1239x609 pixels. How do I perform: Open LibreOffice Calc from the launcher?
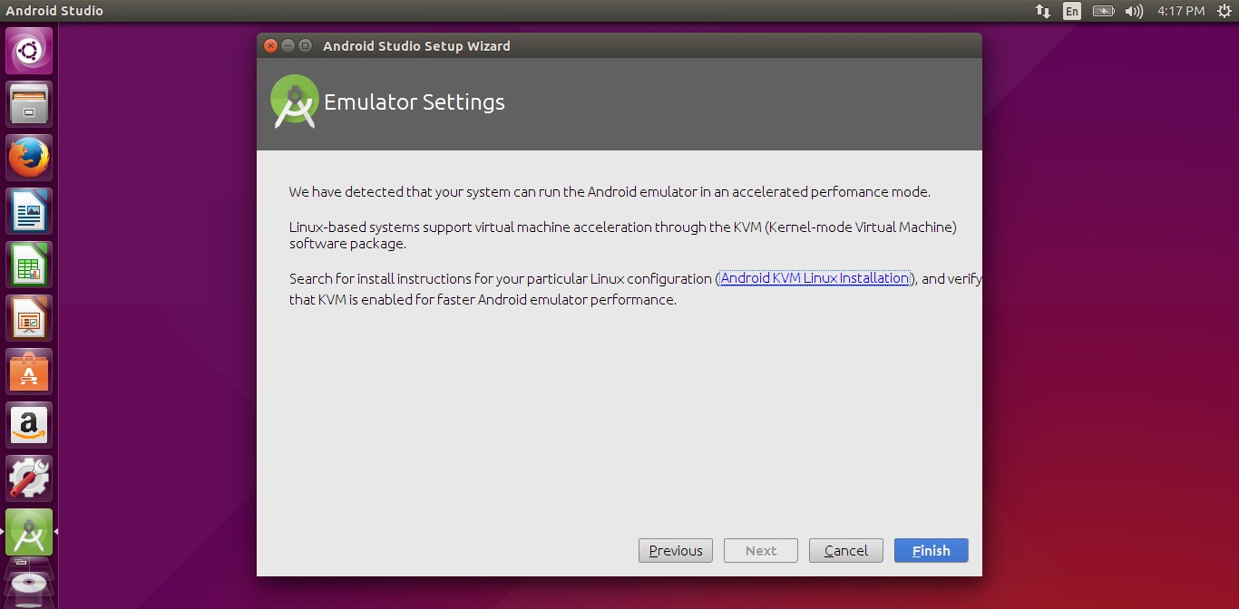(28, 264)
